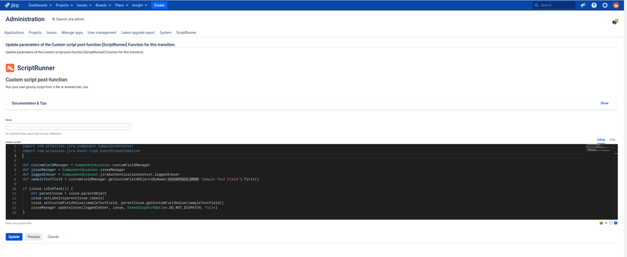Open the Applications admin tab
Image resolution: width=627 pixels, height=257 pixels.
point(14,33)
